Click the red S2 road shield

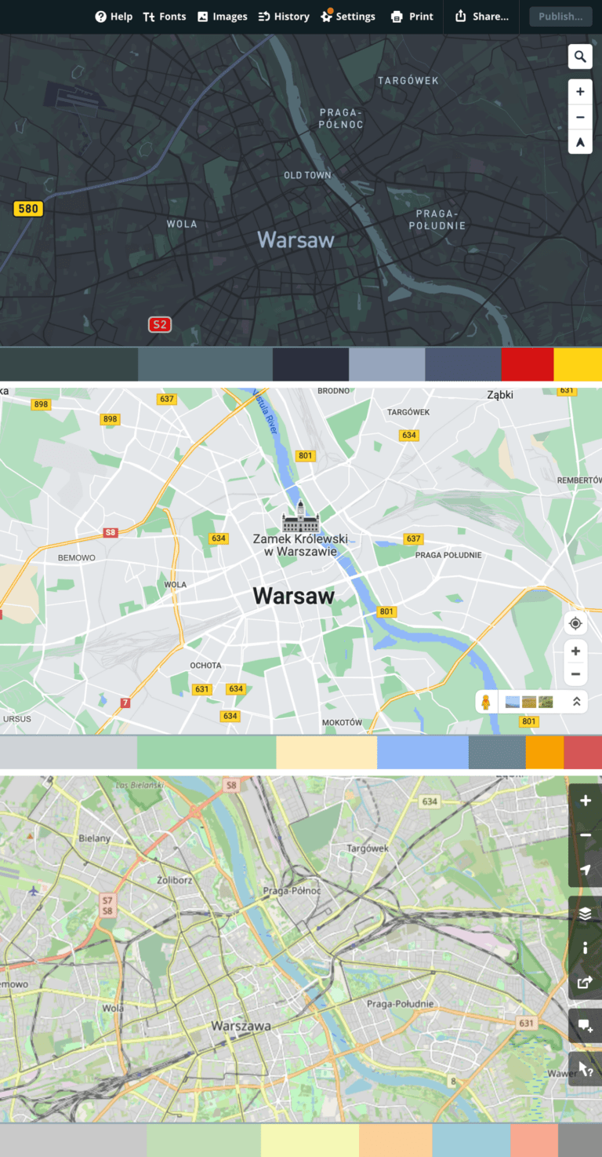(160, 324)
